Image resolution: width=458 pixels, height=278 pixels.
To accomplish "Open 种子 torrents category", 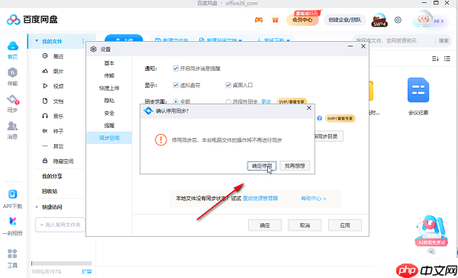I will pos(58,132).
